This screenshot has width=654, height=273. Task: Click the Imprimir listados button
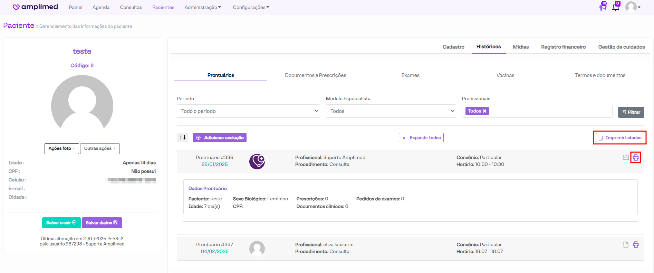pos(620,138)
